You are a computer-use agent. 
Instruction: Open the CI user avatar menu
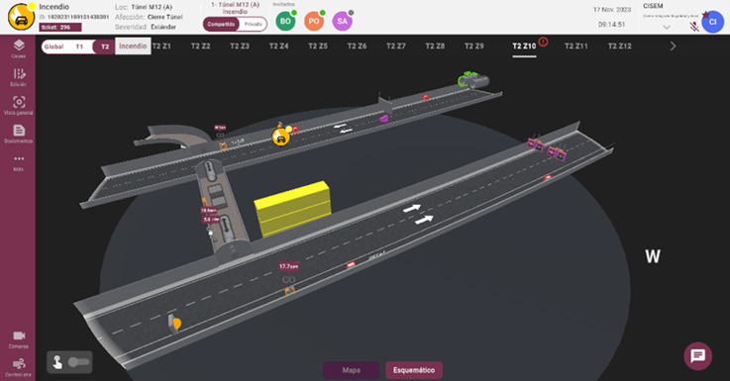pyautogui.click(x=712, y=22)
